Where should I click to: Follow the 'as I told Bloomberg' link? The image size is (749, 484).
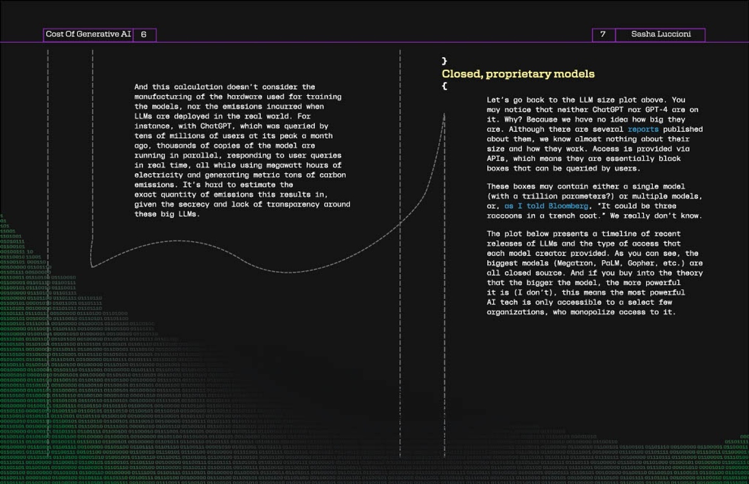(546, 206)
